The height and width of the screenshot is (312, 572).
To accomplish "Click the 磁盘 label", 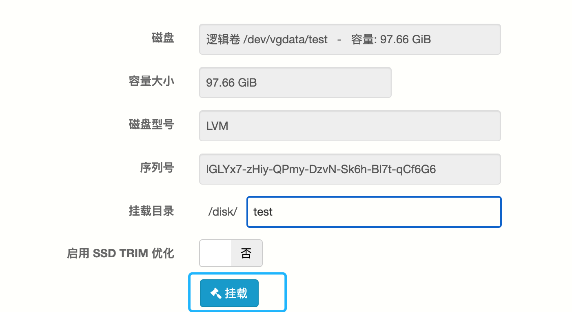I will point(163,38).
